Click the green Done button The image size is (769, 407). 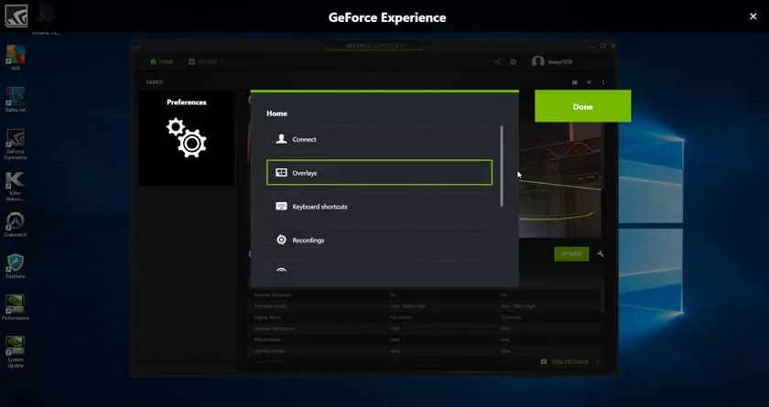[x=582, y=106]
